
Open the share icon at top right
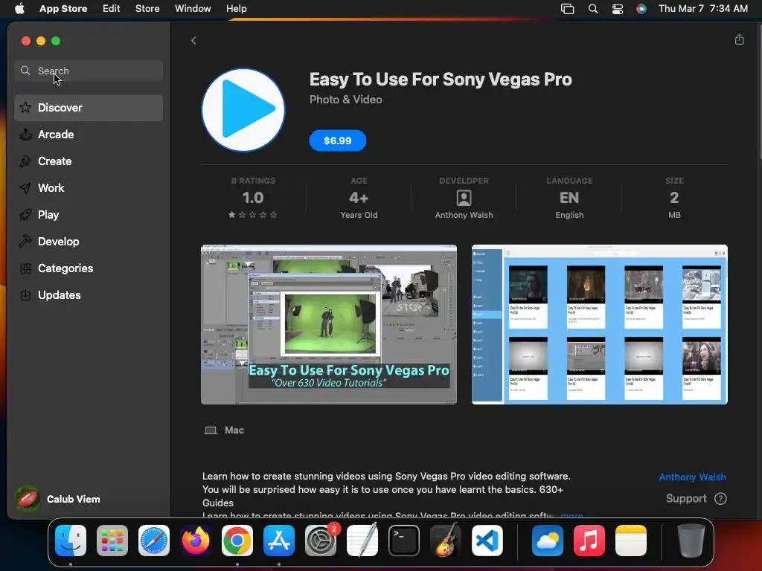pyautogui.click(x=739, y=40)
